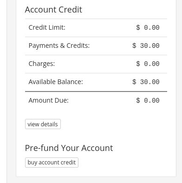Click the Amount Due label

tap(48, 100)
